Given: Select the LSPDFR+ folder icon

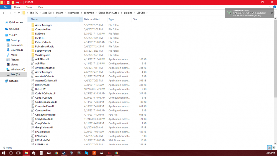Looking at the screenshot, I should (x=33, y=38).
